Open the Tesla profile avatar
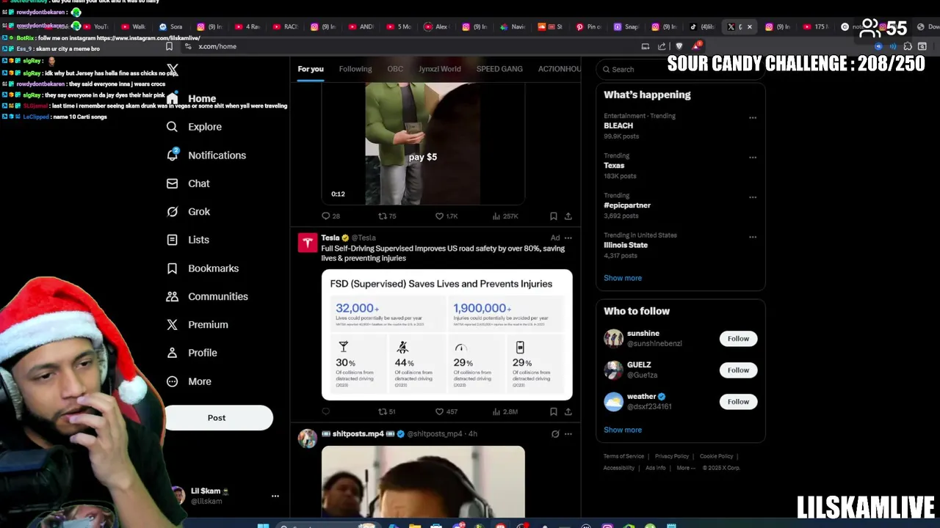The image size is (940, 528). [x=307, y=243]
